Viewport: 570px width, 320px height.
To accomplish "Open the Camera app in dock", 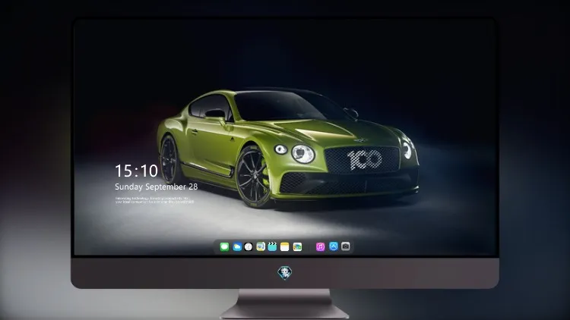I will [346, 246].
